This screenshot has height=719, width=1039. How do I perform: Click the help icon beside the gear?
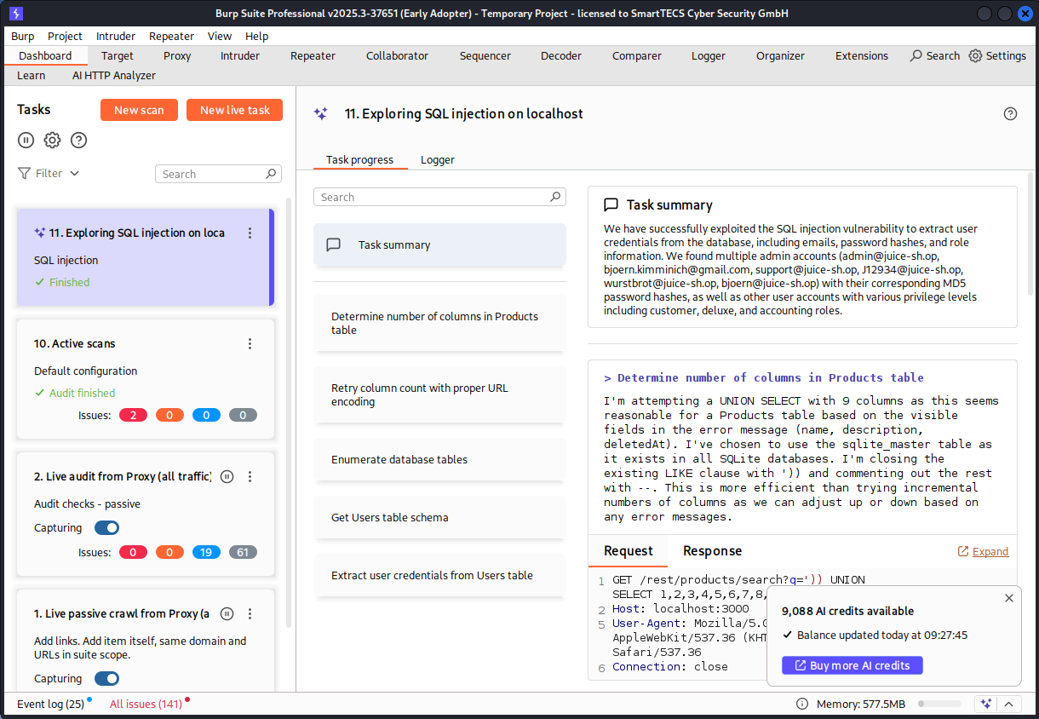point(78,140)
